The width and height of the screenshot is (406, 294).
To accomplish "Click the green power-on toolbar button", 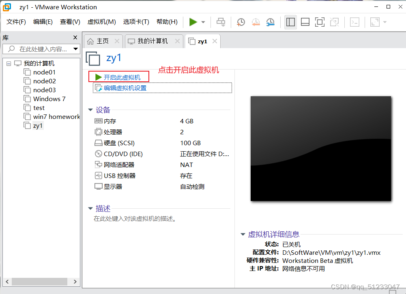I will (193, 22).
